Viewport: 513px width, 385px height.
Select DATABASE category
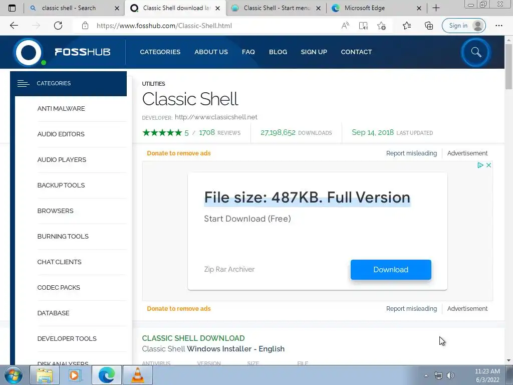[53, 313]
